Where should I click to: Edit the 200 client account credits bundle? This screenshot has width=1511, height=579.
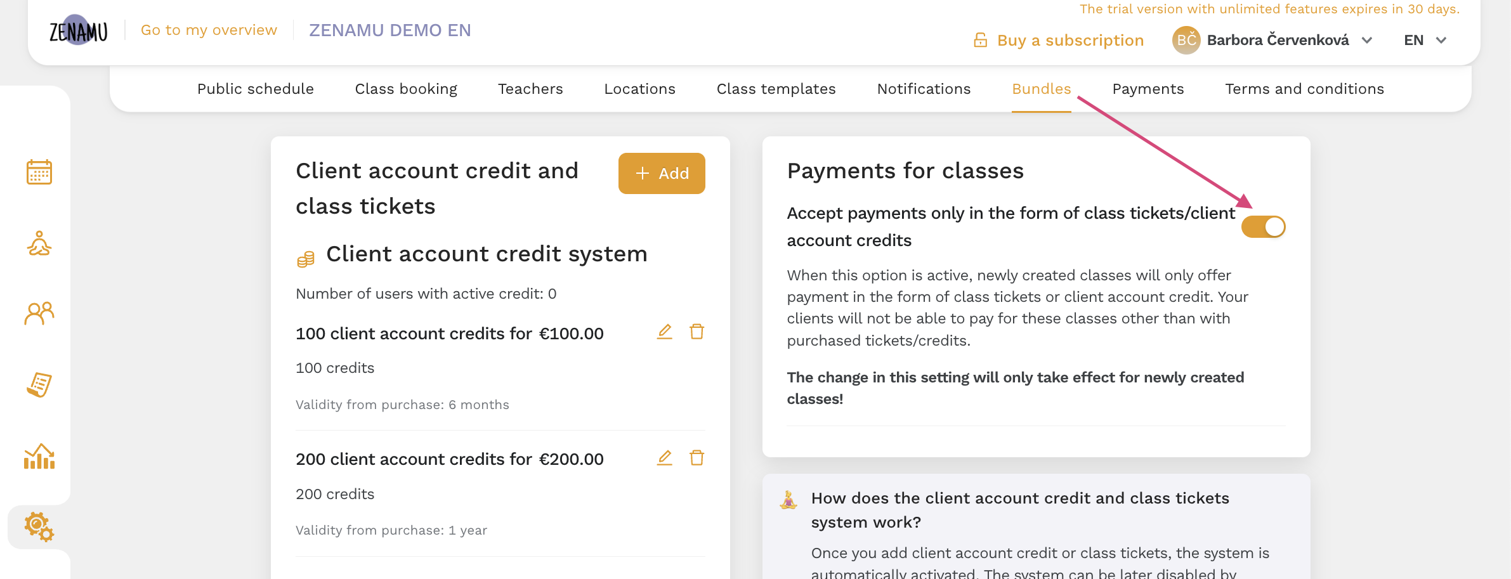(664, 458)
